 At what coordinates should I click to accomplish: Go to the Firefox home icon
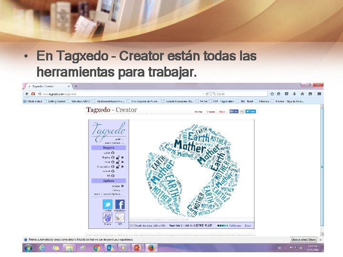[x=303, y=94]
